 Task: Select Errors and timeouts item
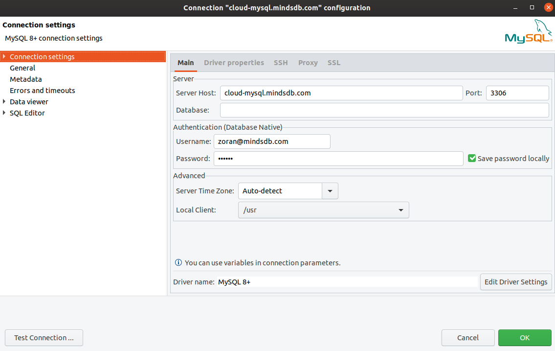42,90
